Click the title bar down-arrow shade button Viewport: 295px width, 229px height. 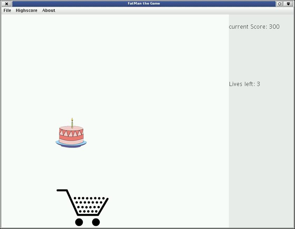(288, 3)
